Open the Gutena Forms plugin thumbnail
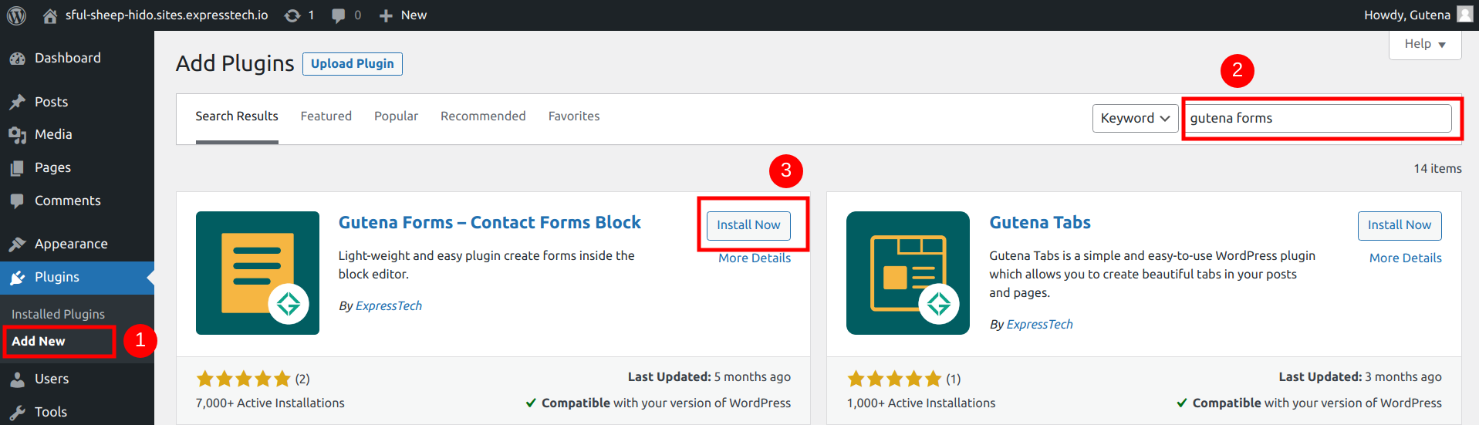Viewport: 1479px width, 425px height. (x=258, y=273)
